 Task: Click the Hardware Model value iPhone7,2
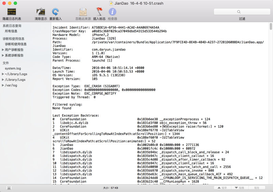(100, 35)
